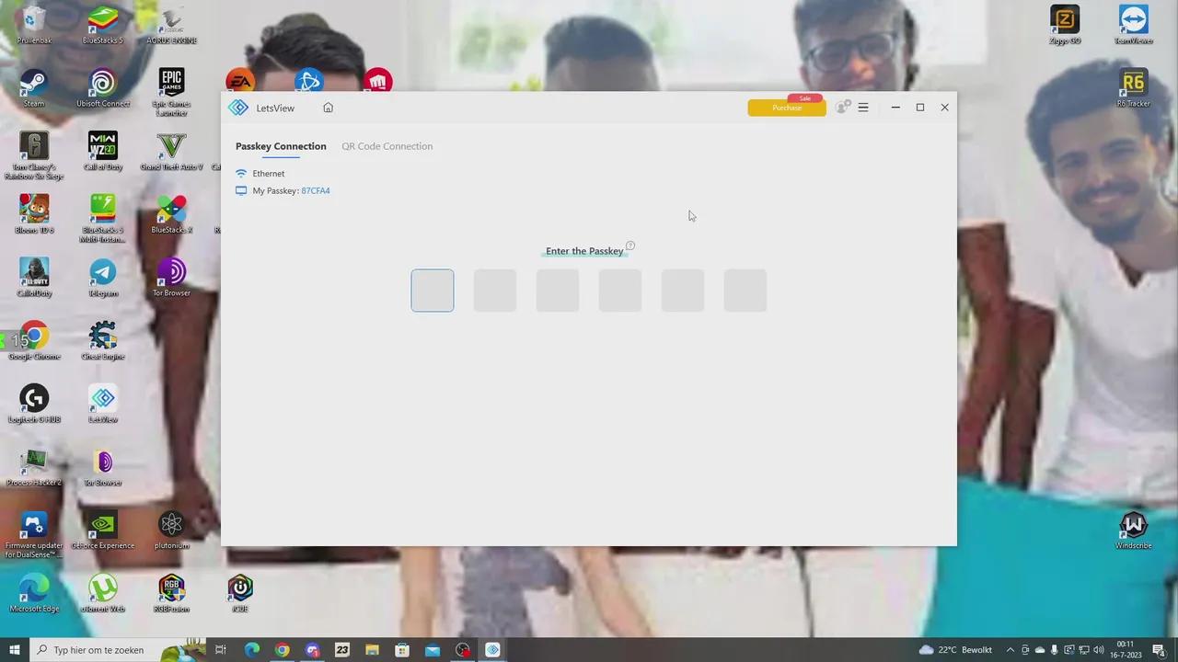
Task: Select the BlueStacks X desktop icon
Action: pyautogui.click(x=171, y=214)
